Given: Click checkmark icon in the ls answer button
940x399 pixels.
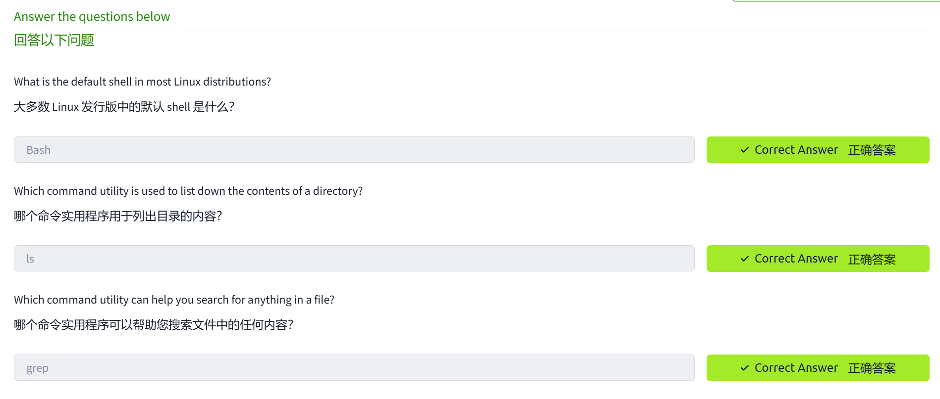Looking at the screenshot, I should coord(744,259).
